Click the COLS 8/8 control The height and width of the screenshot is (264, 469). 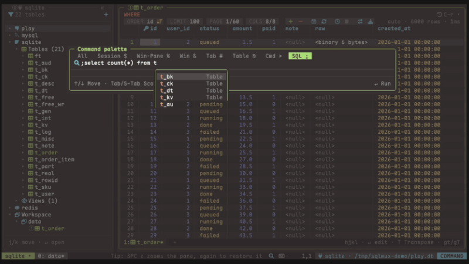click(x=262, y=22)
